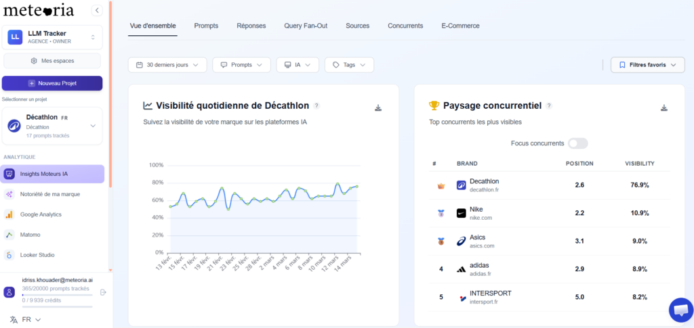Switch to the Query Fan-Out tab
The height and width of the screenshot is (328, 694).
[306, 26]
